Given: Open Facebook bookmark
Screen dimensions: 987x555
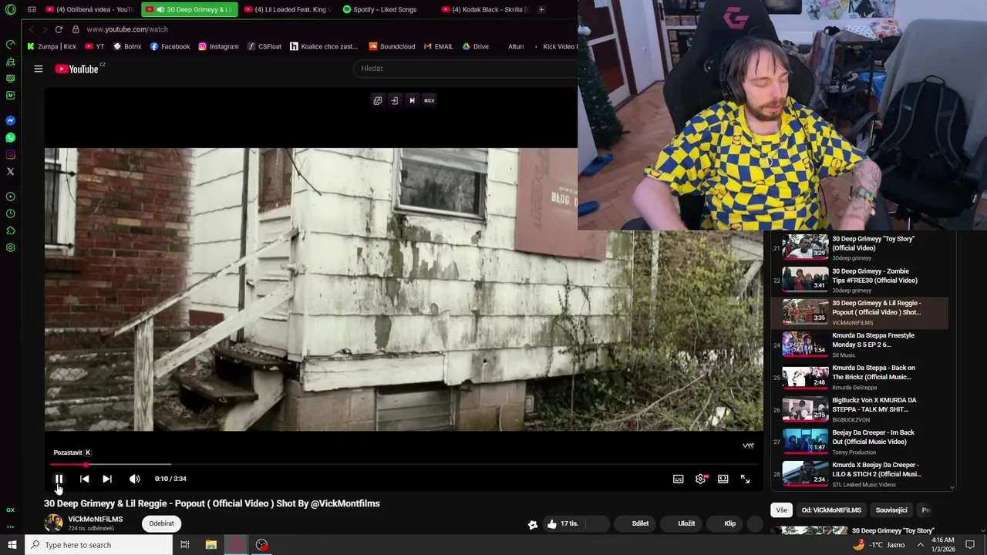Looking at the screenshot, I should [x=170, y=46].
